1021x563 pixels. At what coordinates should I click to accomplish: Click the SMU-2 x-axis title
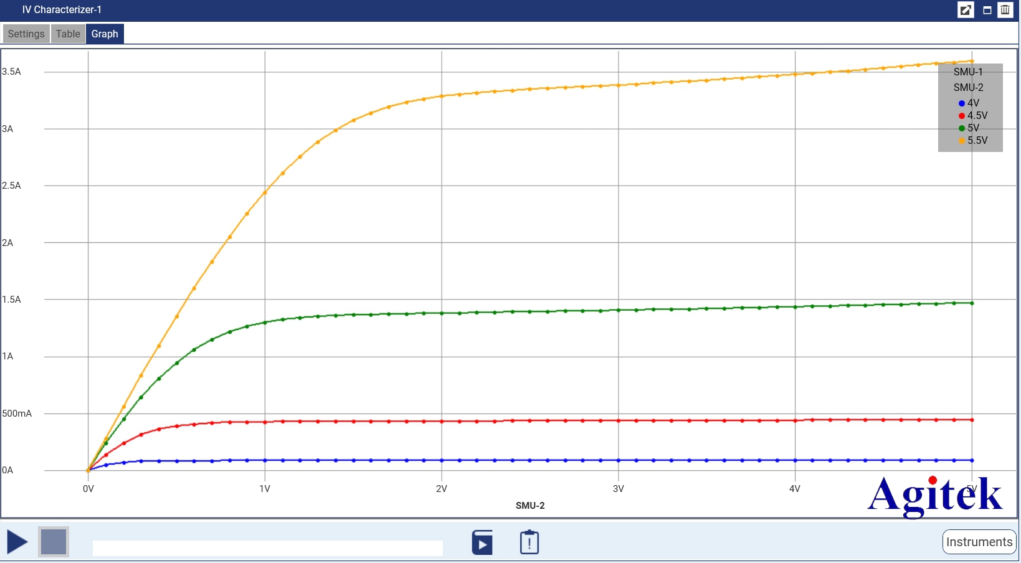click(530, 506)
